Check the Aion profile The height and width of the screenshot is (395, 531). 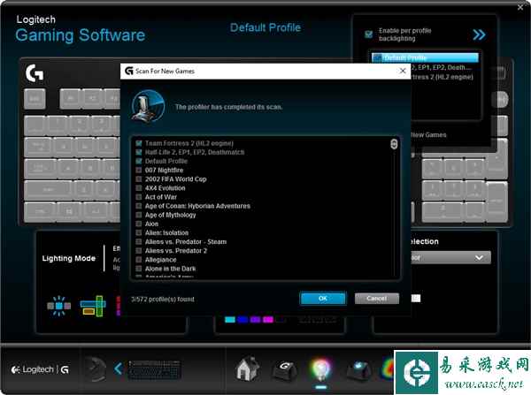(139, 224)
